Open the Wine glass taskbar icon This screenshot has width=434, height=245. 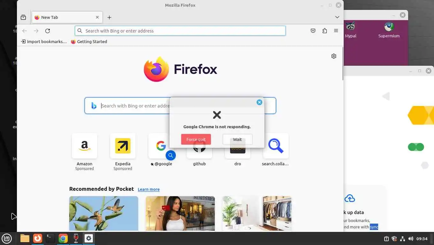coord(76,238)
